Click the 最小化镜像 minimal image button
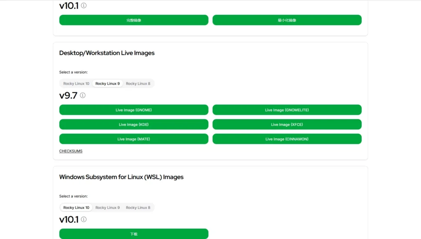The image size is (421, 239). pos(287,20)
